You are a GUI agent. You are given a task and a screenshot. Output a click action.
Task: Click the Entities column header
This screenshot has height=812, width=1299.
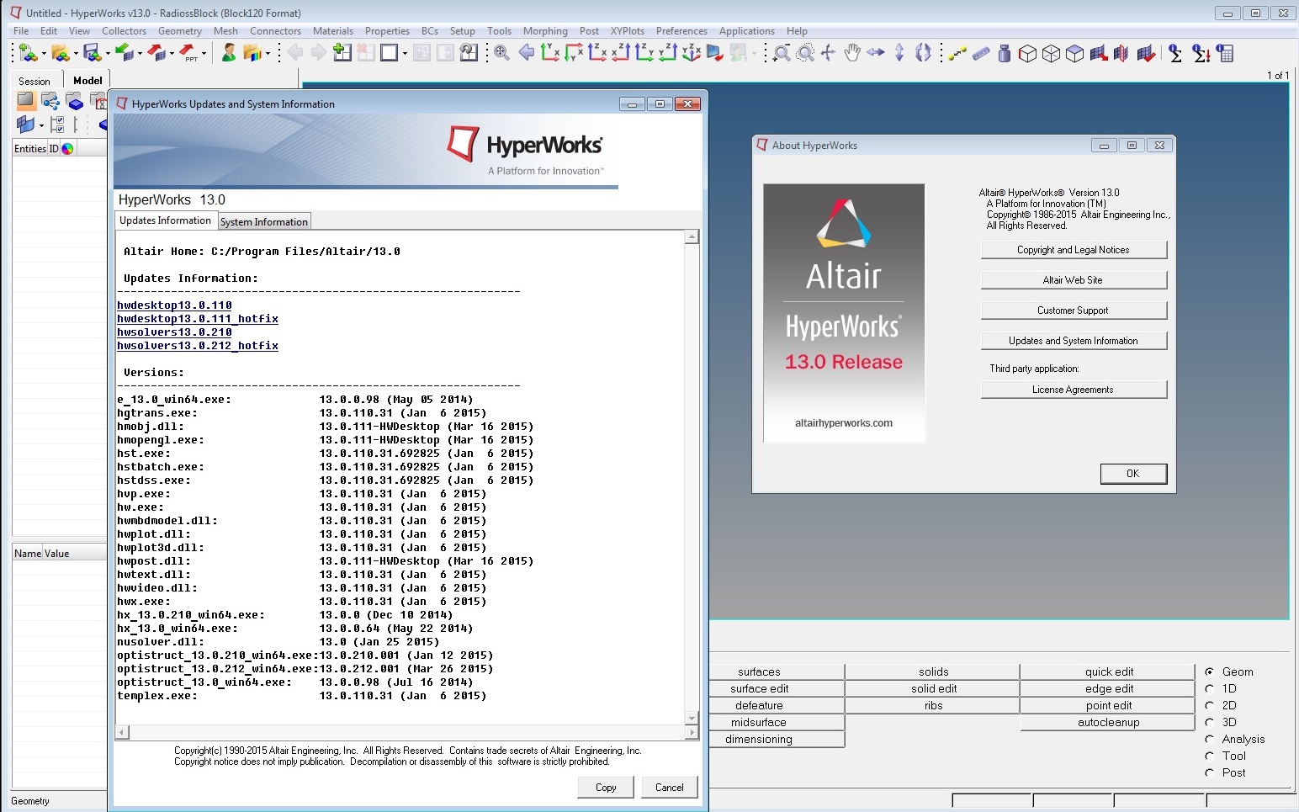point(30,149)
